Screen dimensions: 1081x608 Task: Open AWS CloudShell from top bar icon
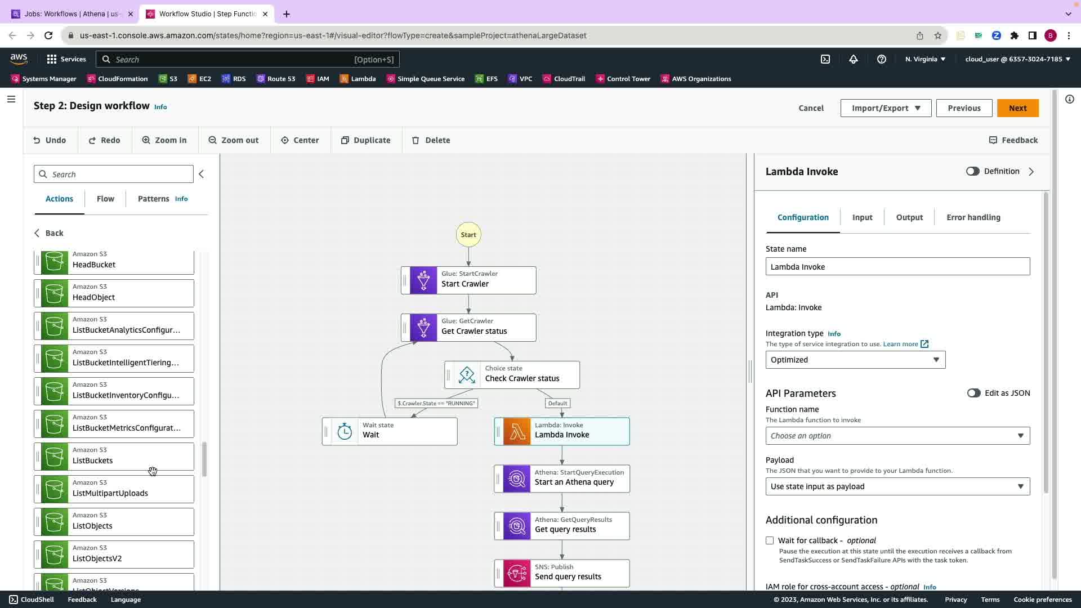[825, 59]
